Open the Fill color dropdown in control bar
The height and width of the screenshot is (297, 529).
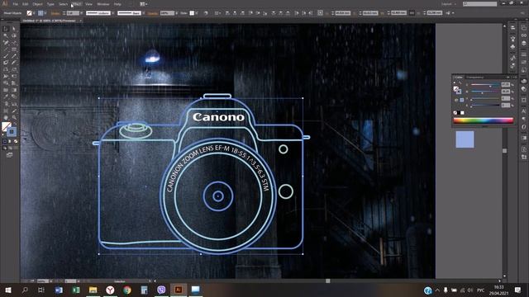coord(34,13)
